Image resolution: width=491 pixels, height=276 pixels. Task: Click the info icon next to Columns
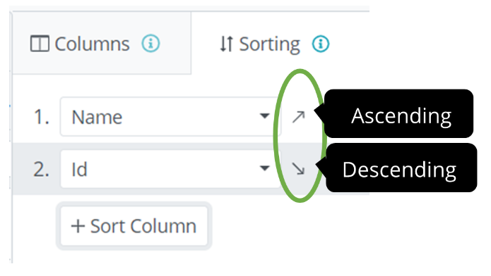pyautogui.click(x=150, y=44)
